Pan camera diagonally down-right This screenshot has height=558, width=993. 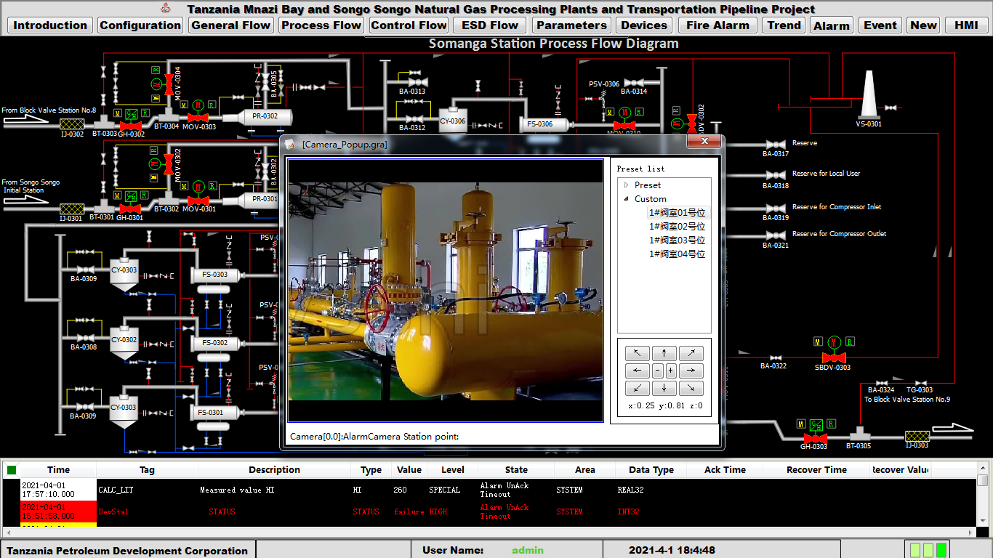tap(691, 388)
